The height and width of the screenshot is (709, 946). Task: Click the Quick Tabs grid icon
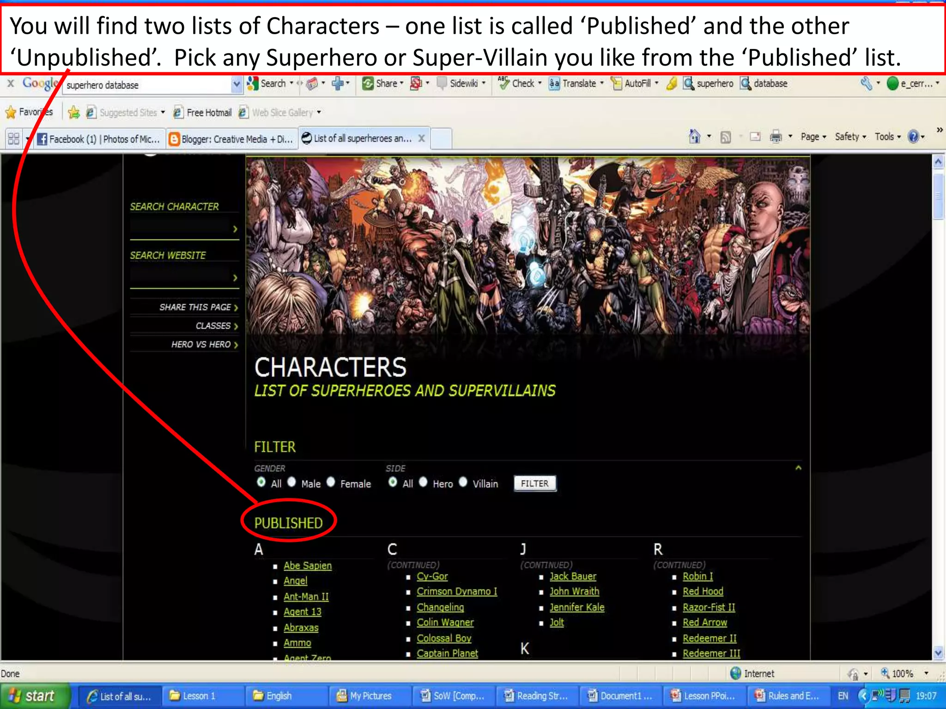[x=14, y=138]
